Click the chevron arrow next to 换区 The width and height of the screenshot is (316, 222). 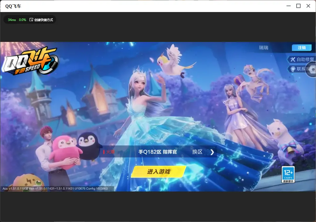click(x=212, y=152)
